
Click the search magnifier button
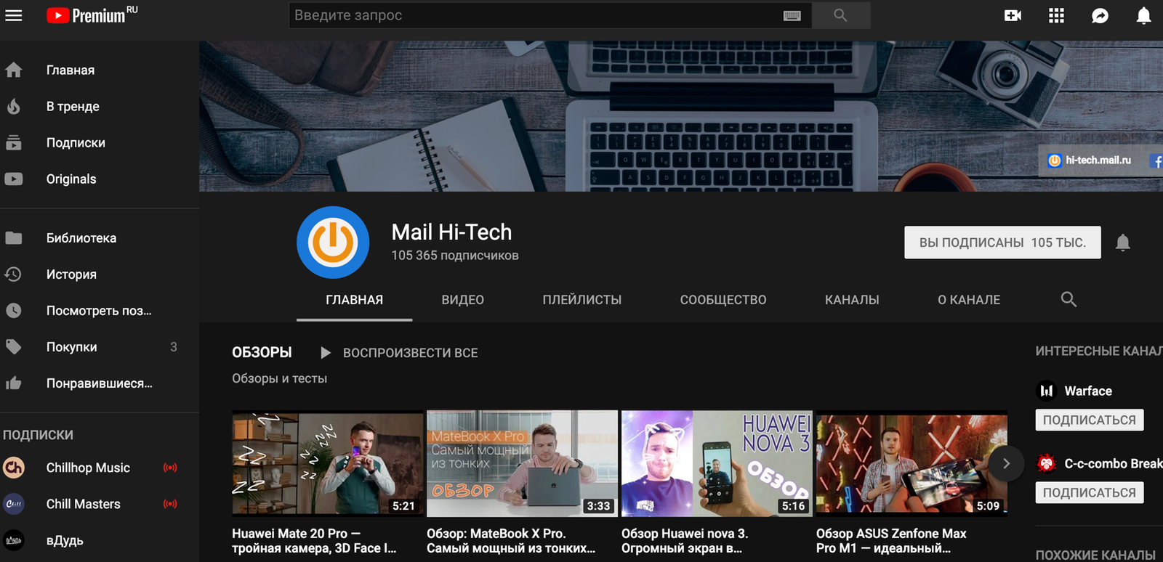(x=841, y=15)
